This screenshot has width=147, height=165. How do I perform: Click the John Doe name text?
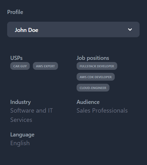(27, 30)
